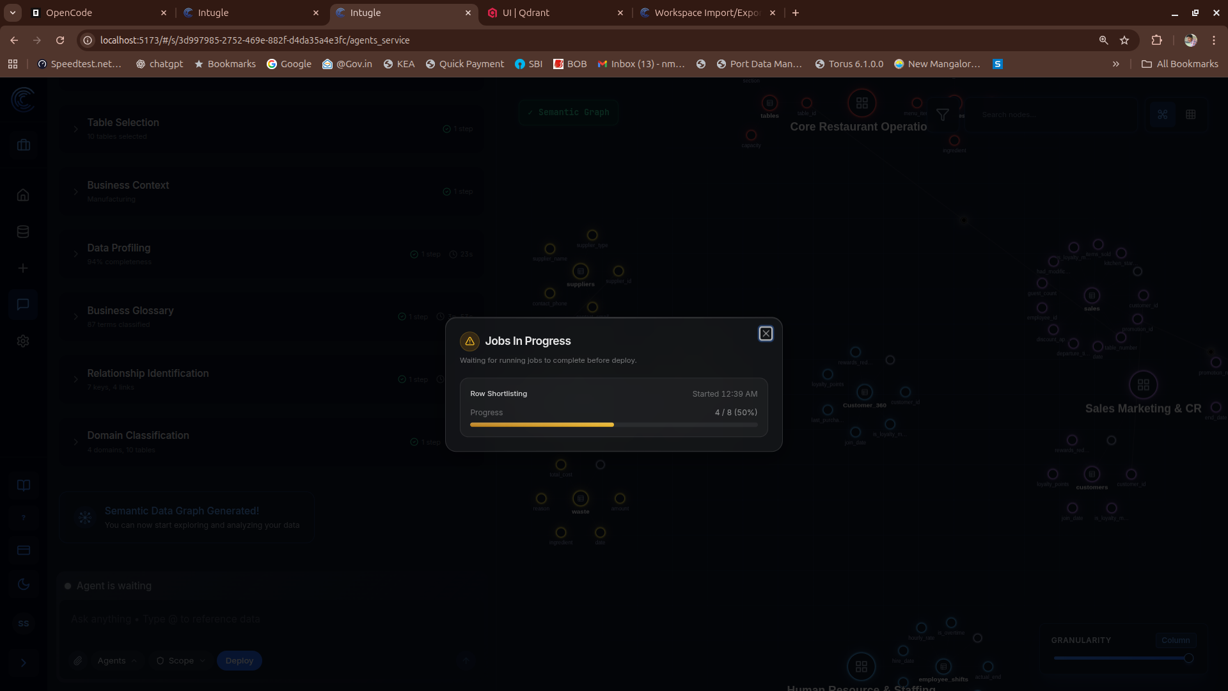Viewport: 1228px width, 691px height.
Task: Bookmark this page with star icon
Action: point(1124,40)
